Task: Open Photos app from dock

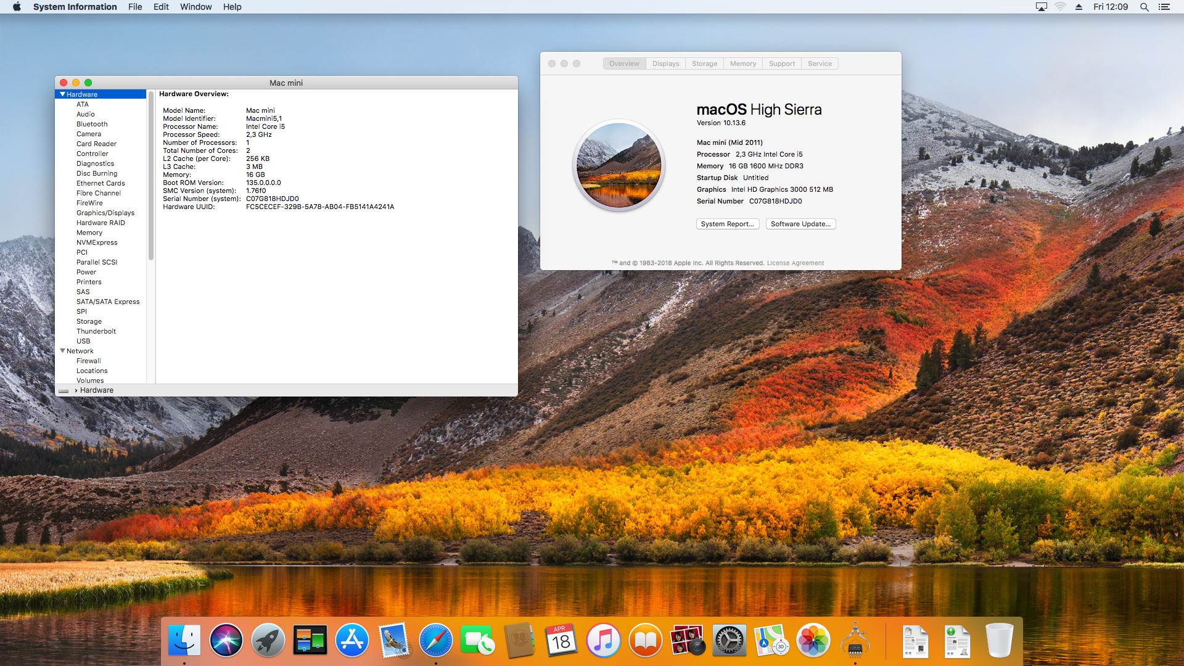Action: [813, 640]
